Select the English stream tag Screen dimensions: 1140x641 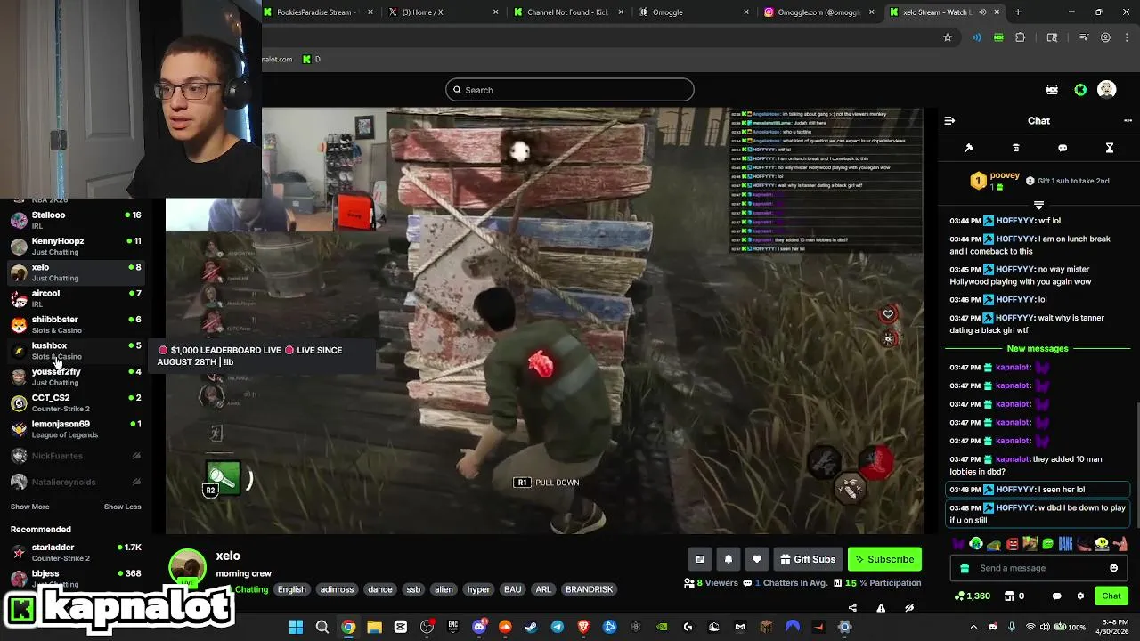[291, 589]
